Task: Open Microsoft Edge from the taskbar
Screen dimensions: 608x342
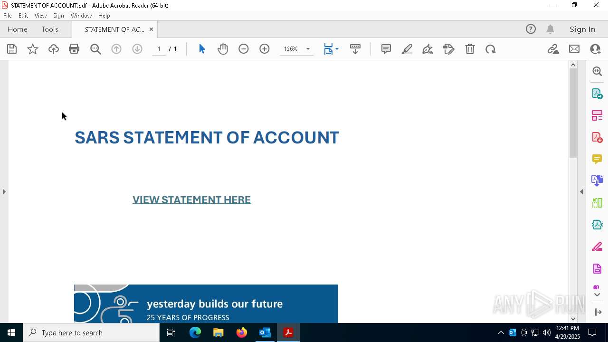Action: 195,332
